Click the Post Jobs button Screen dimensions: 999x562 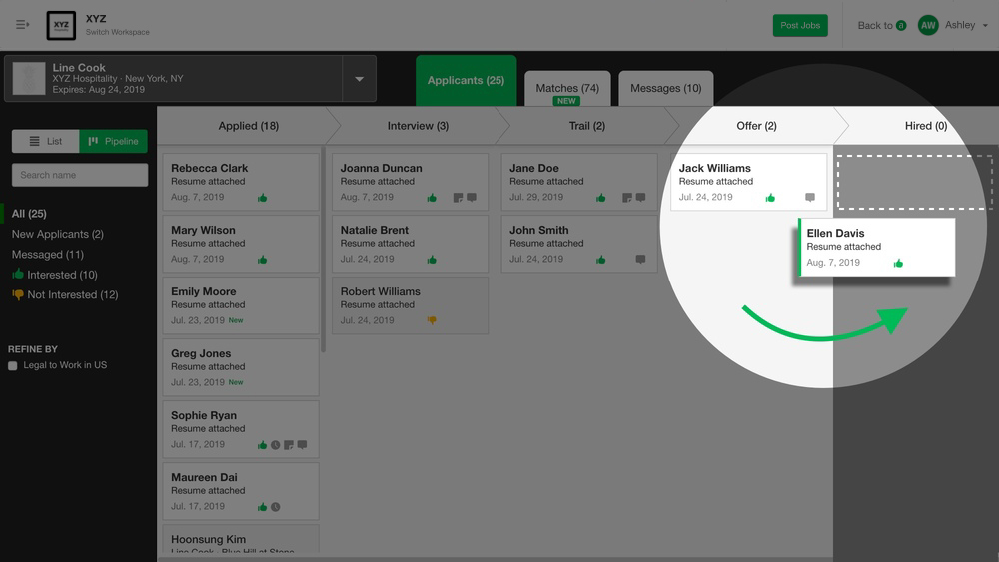[x=800, y=26]
